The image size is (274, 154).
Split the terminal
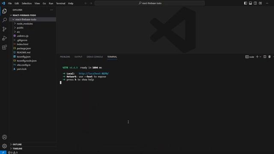pos(265,57)
